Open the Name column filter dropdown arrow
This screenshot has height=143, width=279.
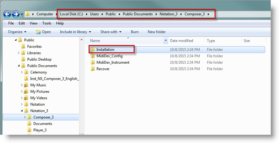pyautogui.click(x=166, y=41)
